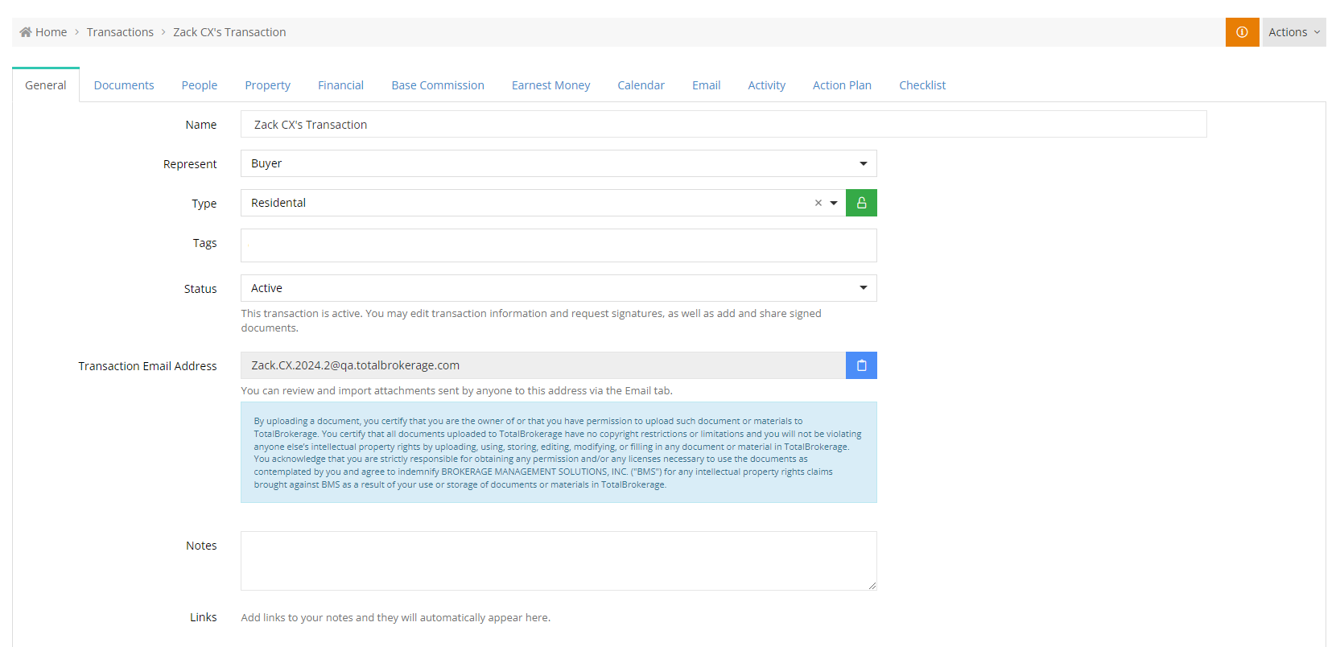1340x647 pixels.
Task: Select the General tab
Action: pos(46,85)
